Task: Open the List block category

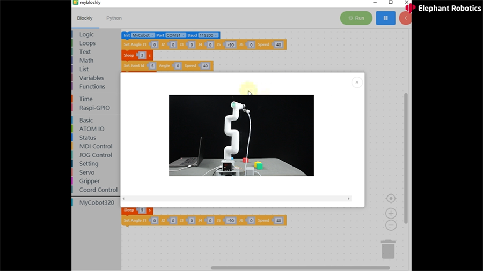Action: (x=84, y=69)
